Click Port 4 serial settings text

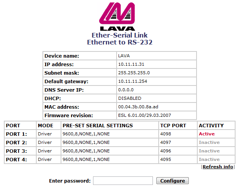click(86, 159)
